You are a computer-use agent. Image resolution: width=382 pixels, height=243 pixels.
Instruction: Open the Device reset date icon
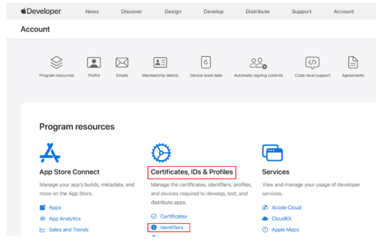pyautogui.click(x=206, y=62)
